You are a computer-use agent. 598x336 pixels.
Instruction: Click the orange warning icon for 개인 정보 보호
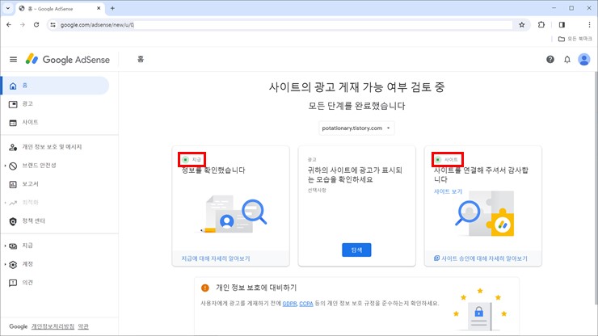205,288
